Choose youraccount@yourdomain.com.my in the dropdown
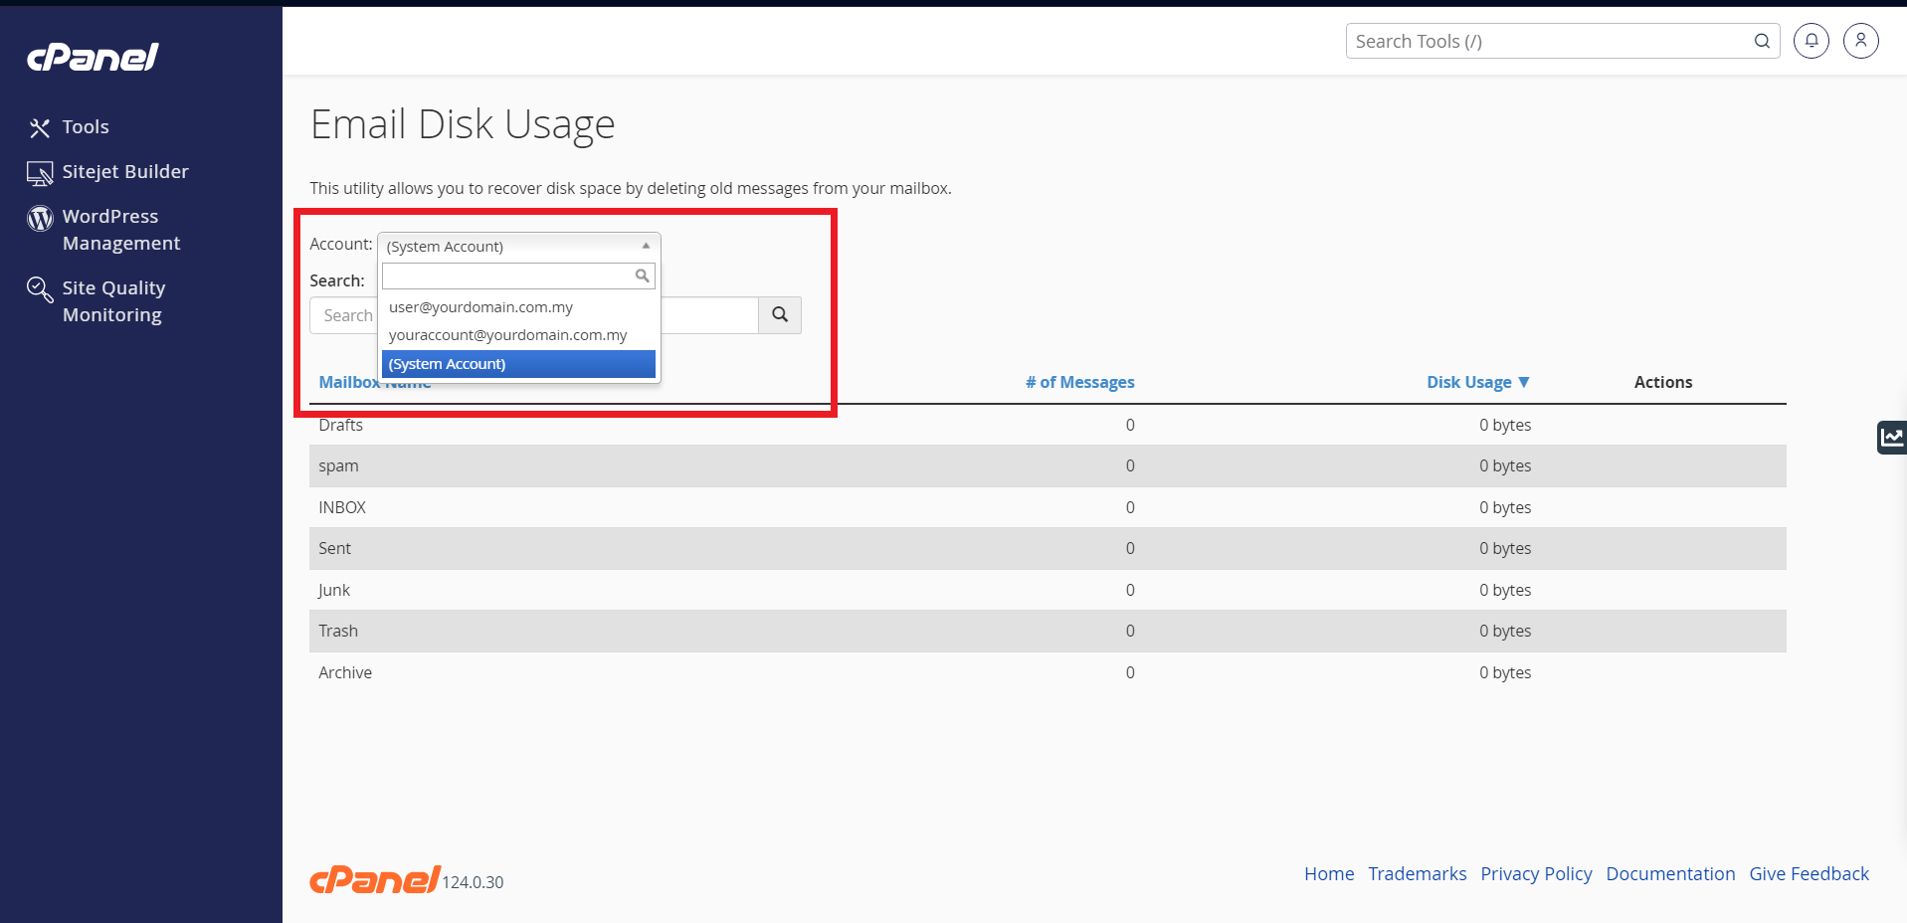 [507, 335]
